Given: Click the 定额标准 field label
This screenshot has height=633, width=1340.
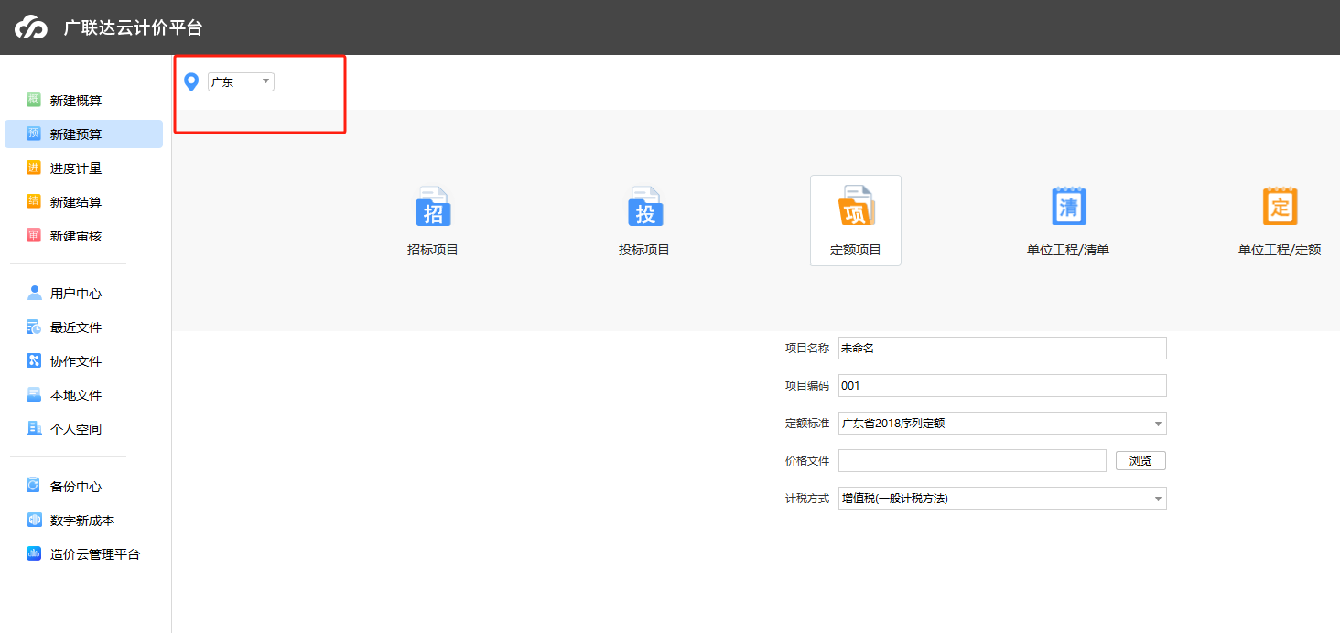Looking at the screenshot, I should pos(806,424).
